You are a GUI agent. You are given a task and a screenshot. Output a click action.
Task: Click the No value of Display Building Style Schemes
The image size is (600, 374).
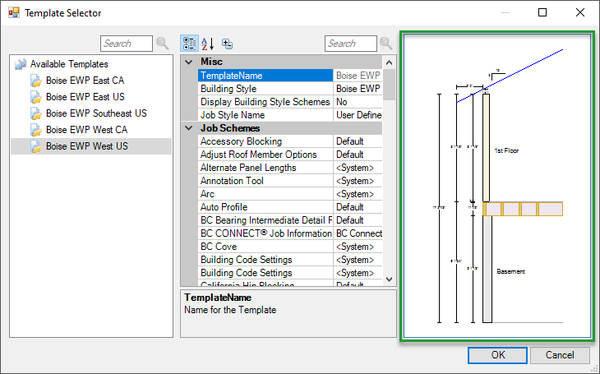click(358, 102)
